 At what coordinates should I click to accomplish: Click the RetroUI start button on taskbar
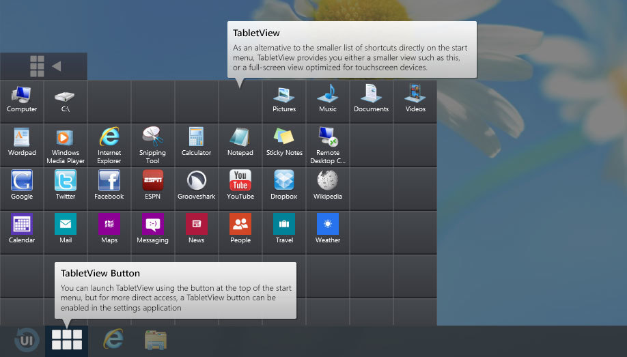(x=27, y=340)
